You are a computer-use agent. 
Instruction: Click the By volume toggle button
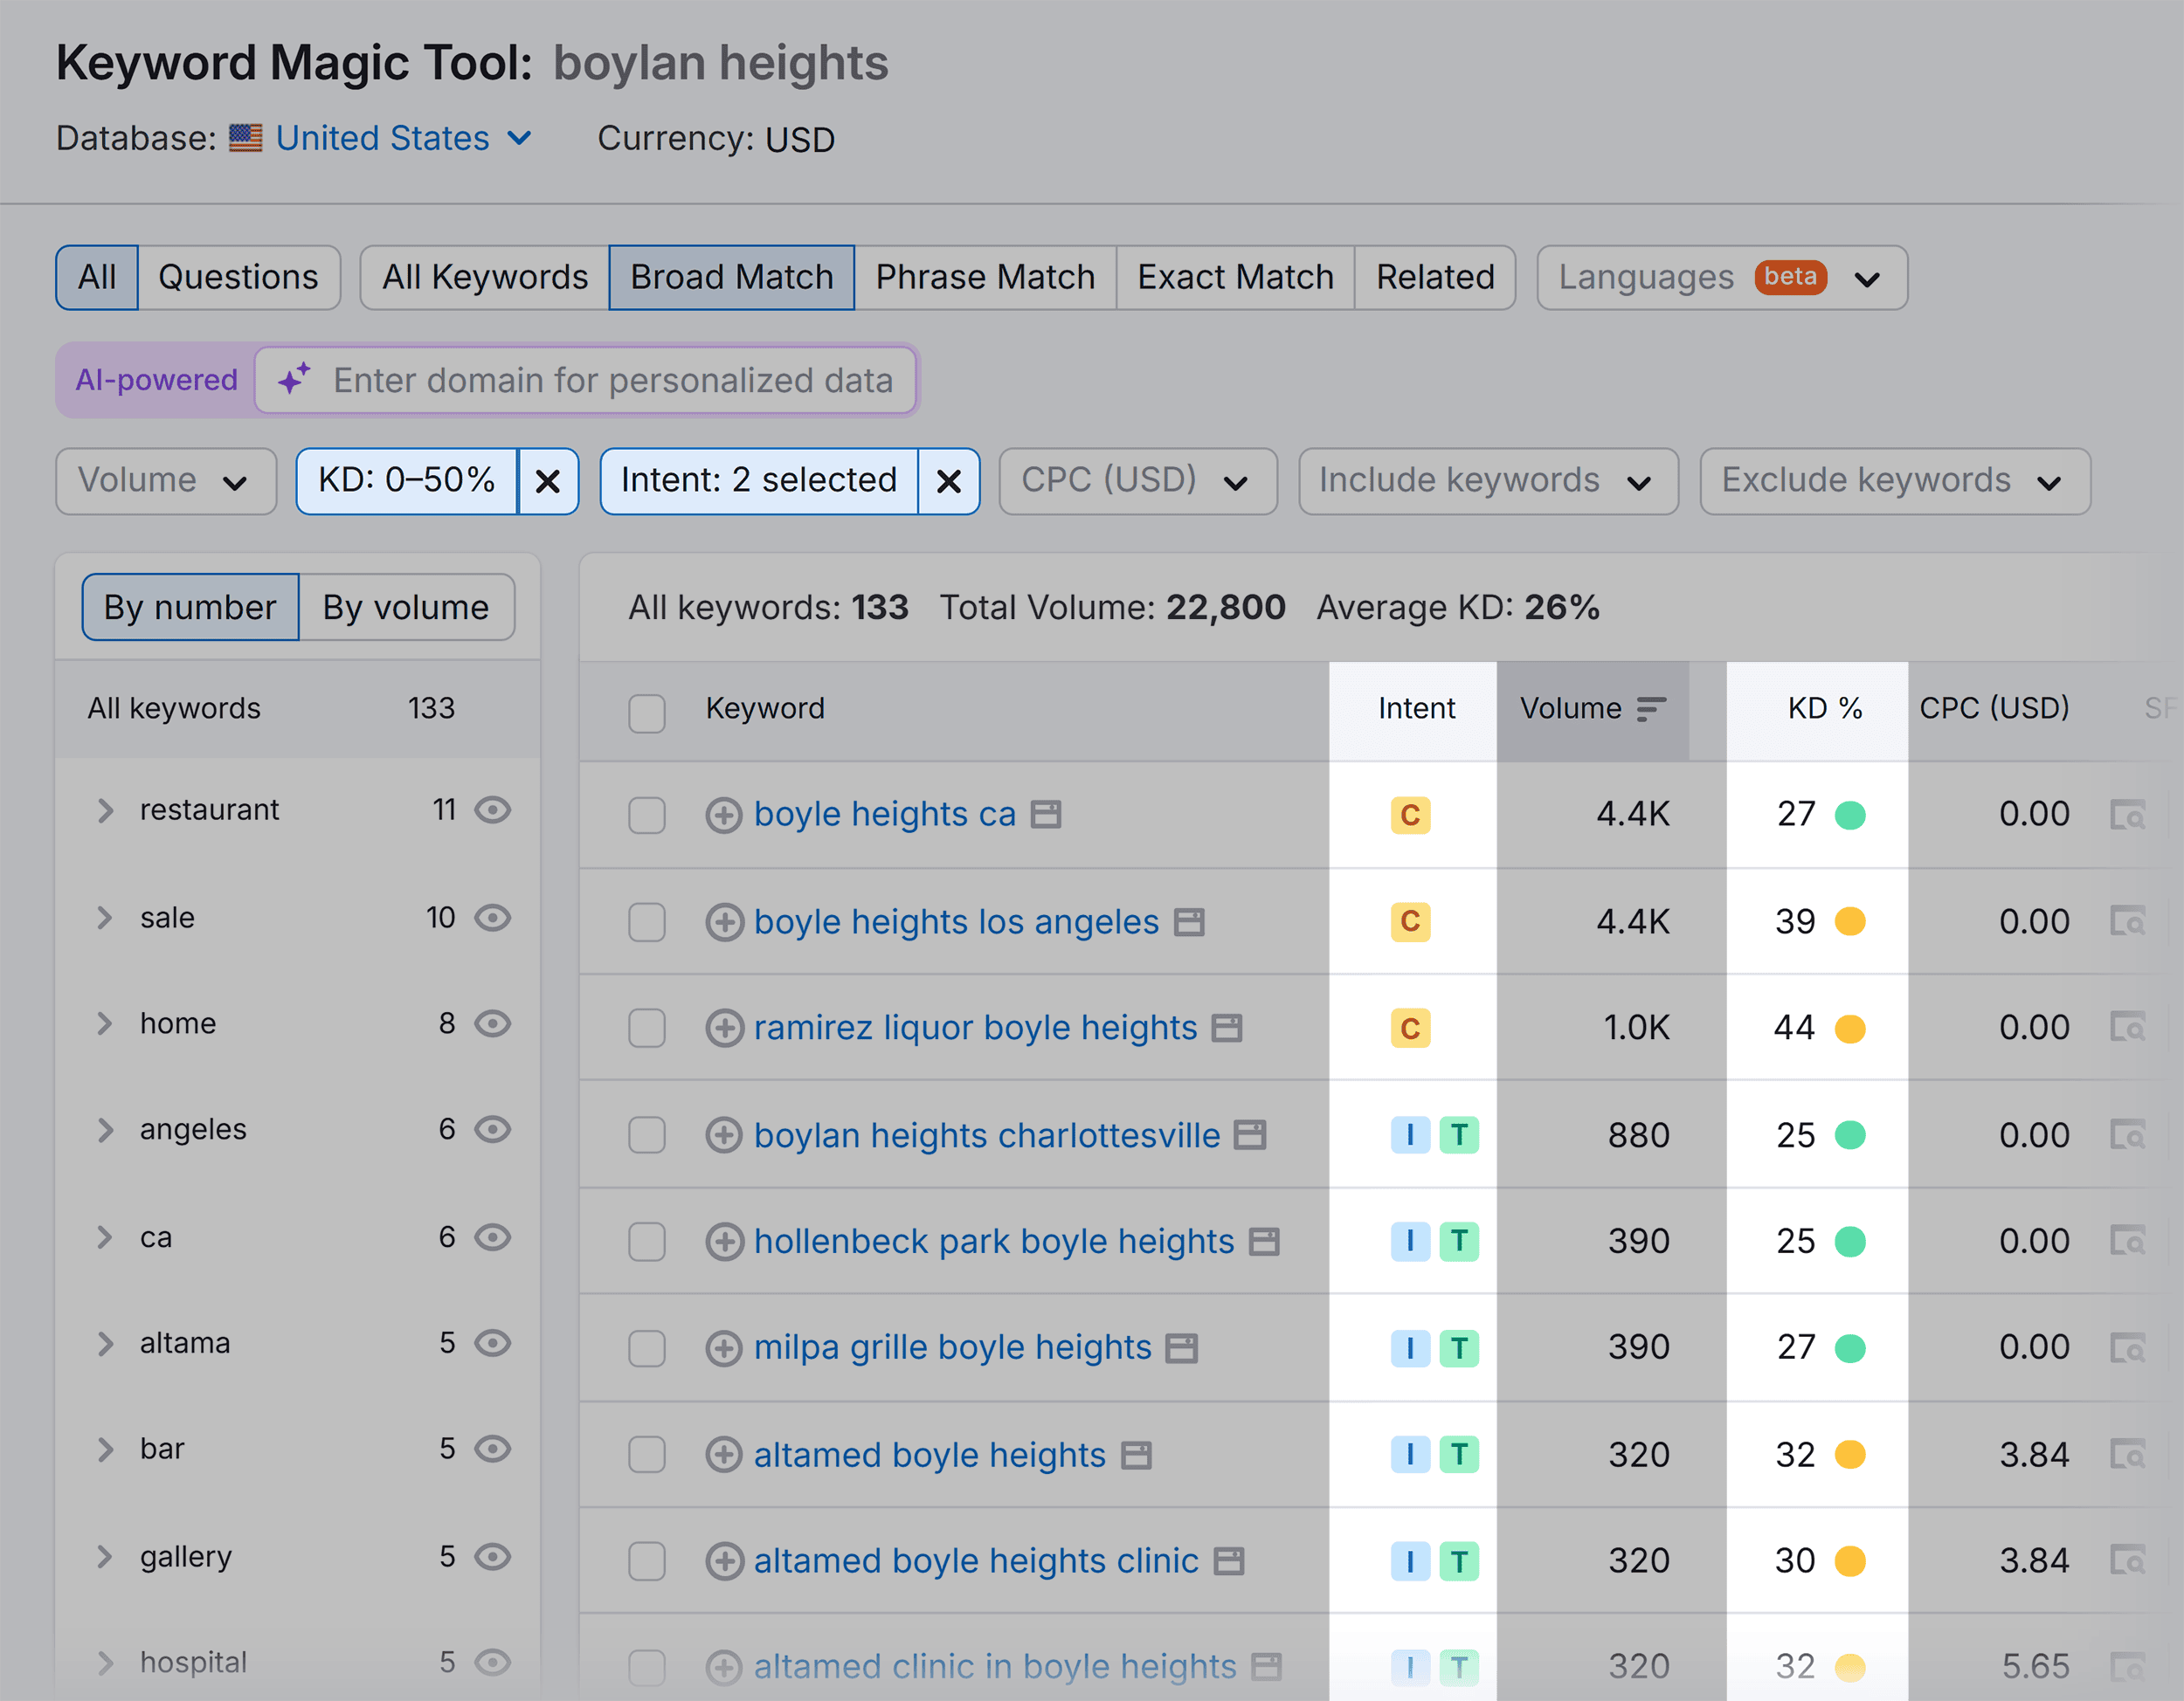404,608
